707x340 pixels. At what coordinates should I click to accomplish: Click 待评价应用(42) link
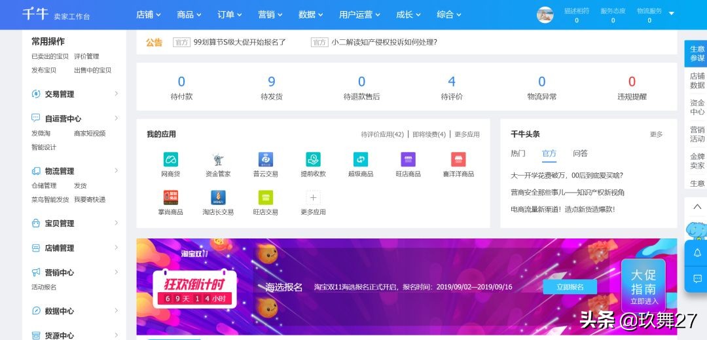coord(382,134)
